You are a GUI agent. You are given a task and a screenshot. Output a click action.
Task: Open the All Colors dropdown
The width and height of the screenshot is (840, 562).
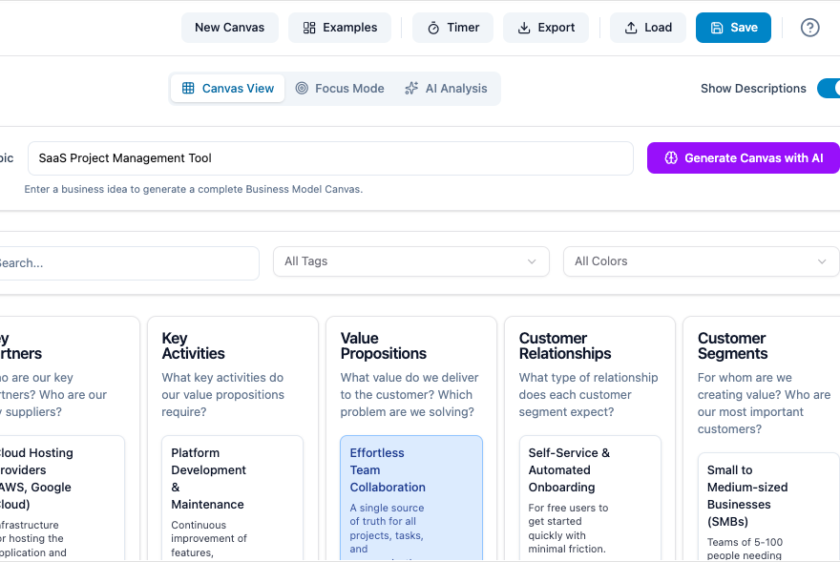click(701, 261)
